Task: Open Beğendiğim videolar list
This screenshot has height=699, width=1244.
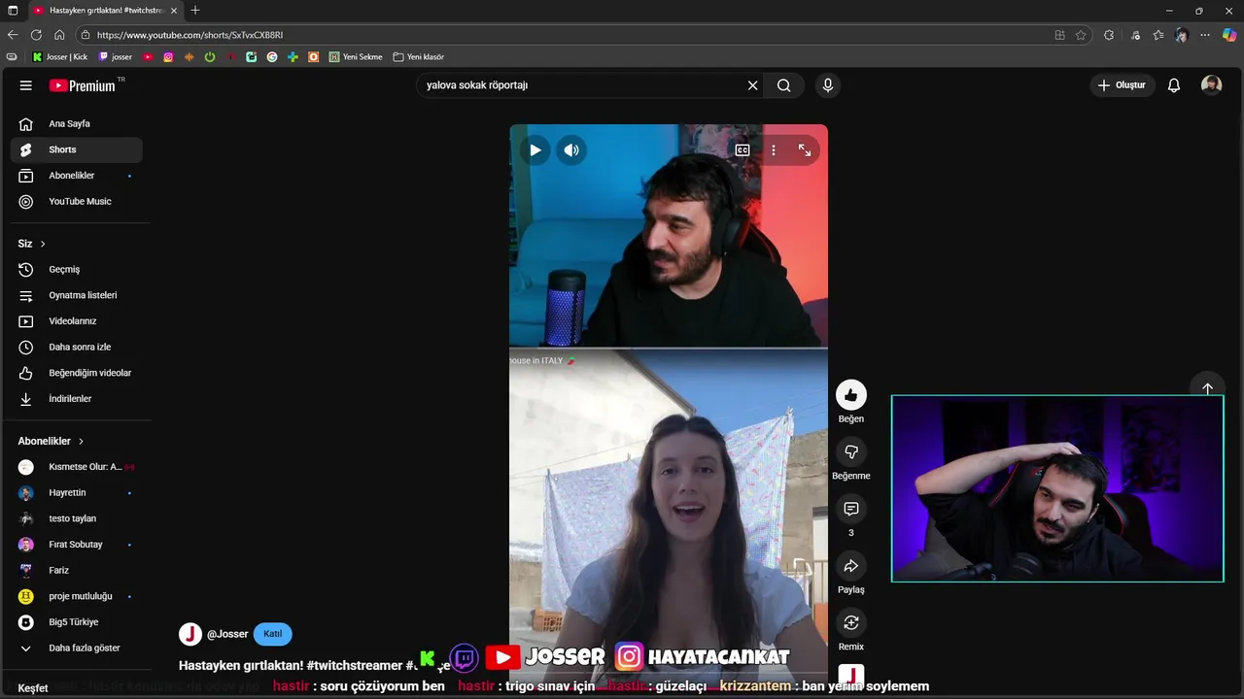Action: pos(76,373)
